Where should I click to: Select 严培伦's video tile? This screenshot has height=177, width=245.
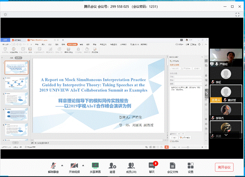pos(226,58)
